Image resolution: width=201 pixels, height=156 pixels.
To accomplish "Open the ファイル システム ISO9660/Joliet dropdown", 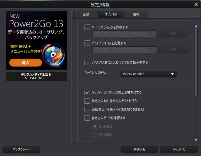I will pos(148,74).
